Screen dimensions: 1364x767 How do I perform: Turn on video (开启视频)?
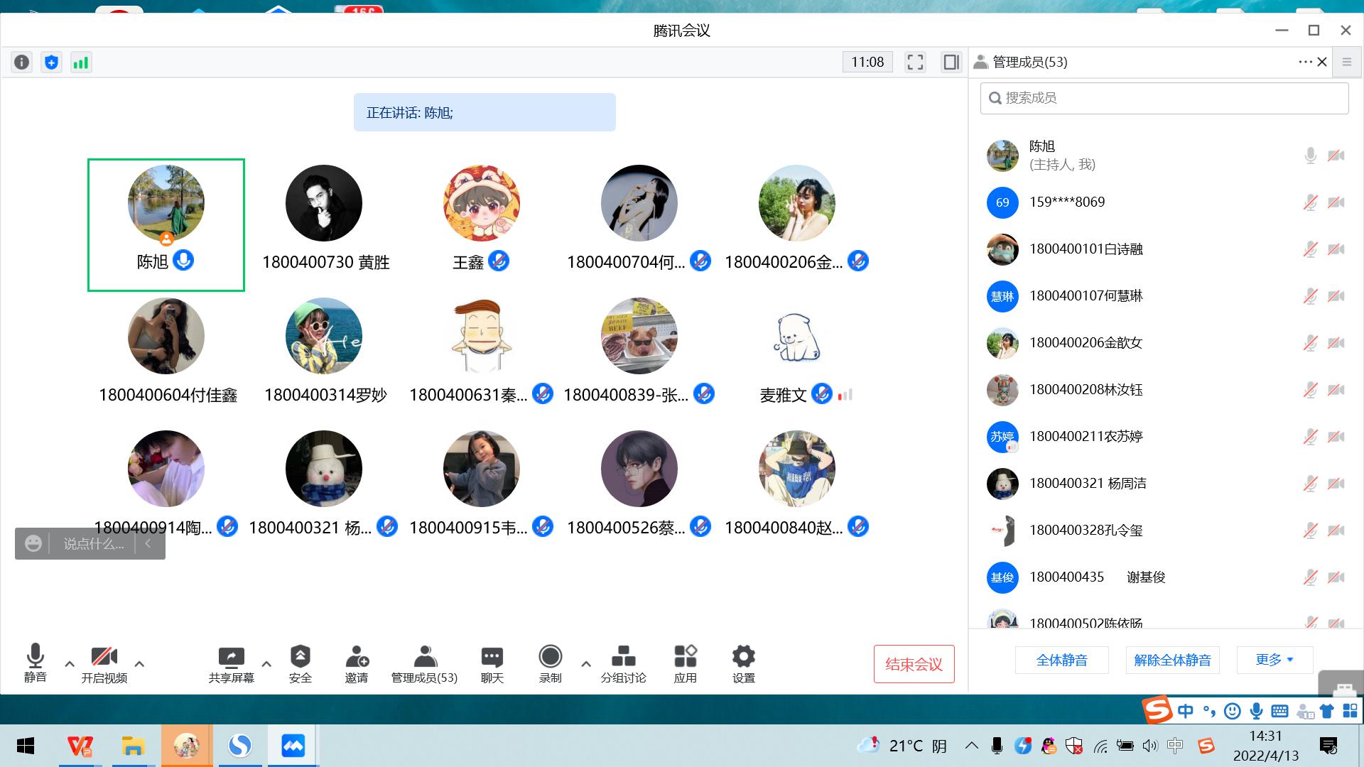(104, 664)
